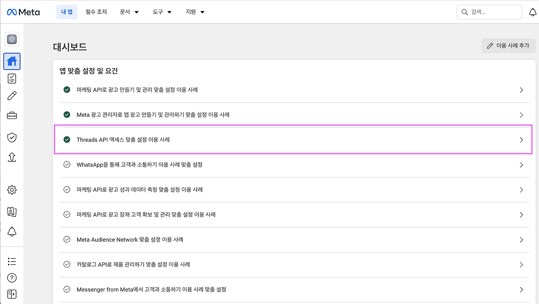The image size is (539, 304).
Task: Open the Meta logo home link
Action: click(x=23, y=12)
